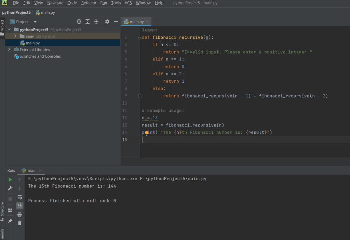Viewport: 350px width, 240px height.
Task: Click the restore layout icon in Run panel
Action: point(10,210)
